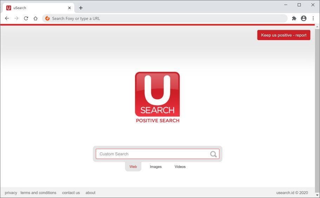
Task: Click the scrollbar down arrow
Action: [317, 195]
